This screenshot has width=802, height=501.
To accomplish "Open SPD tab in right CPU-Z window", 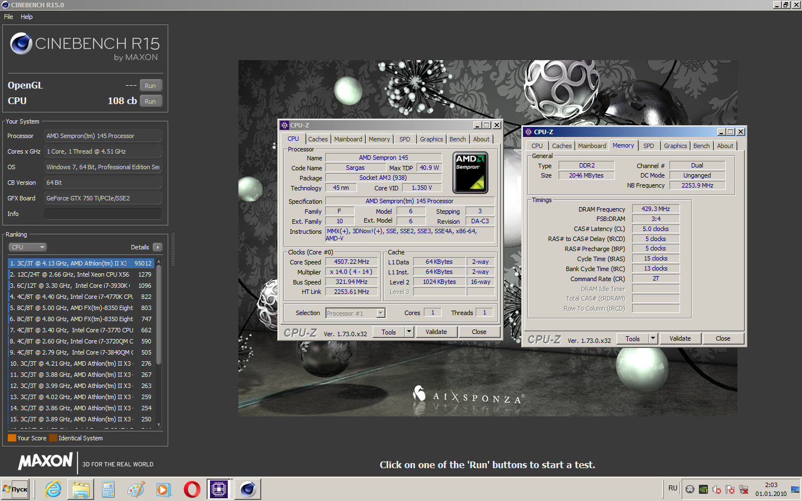I will coord(649,146).
